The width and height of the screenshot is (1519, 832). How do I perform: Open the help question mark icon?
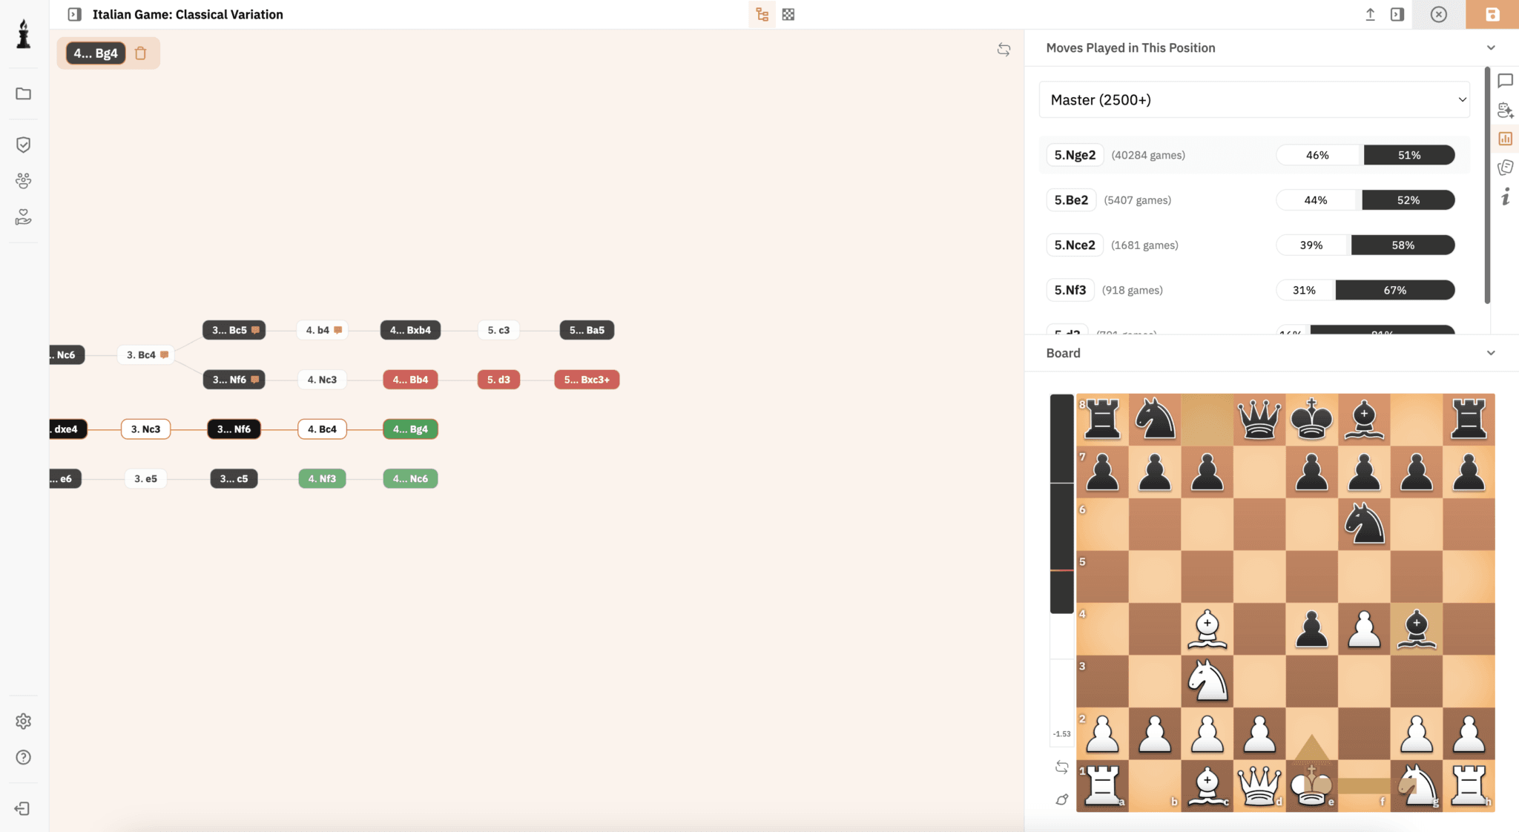[24, 757]
